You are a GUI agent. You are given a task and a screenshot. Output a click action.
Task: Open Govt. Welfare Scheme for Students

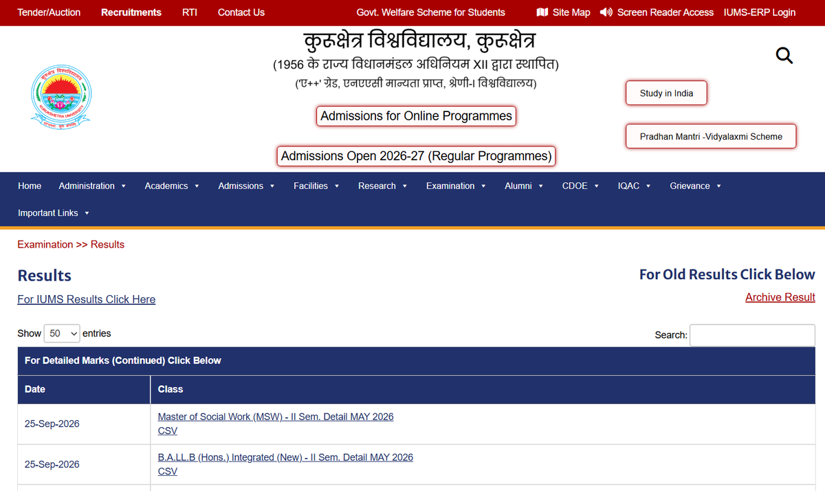[430, 12]
